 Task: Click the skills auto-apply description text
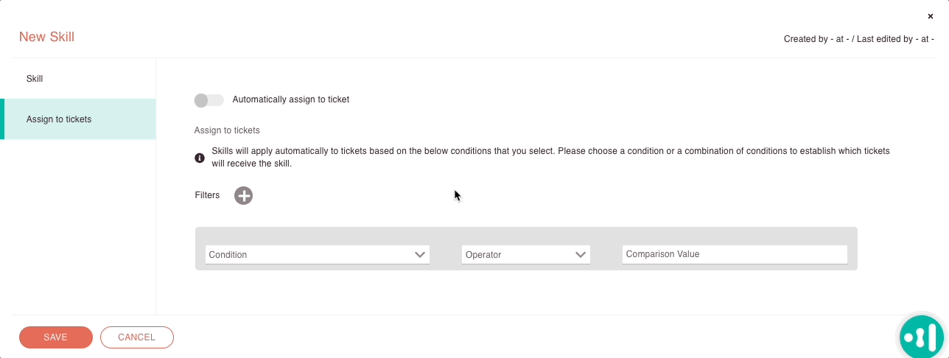tap(550, 158)
